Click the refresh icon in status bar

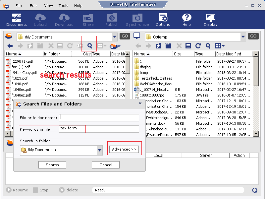click(x=255, y=190)
